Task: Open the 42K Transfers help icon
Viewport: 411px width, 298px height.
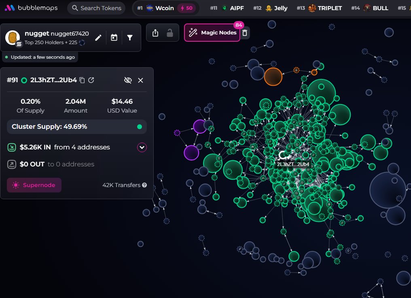Action: [144, 185]
